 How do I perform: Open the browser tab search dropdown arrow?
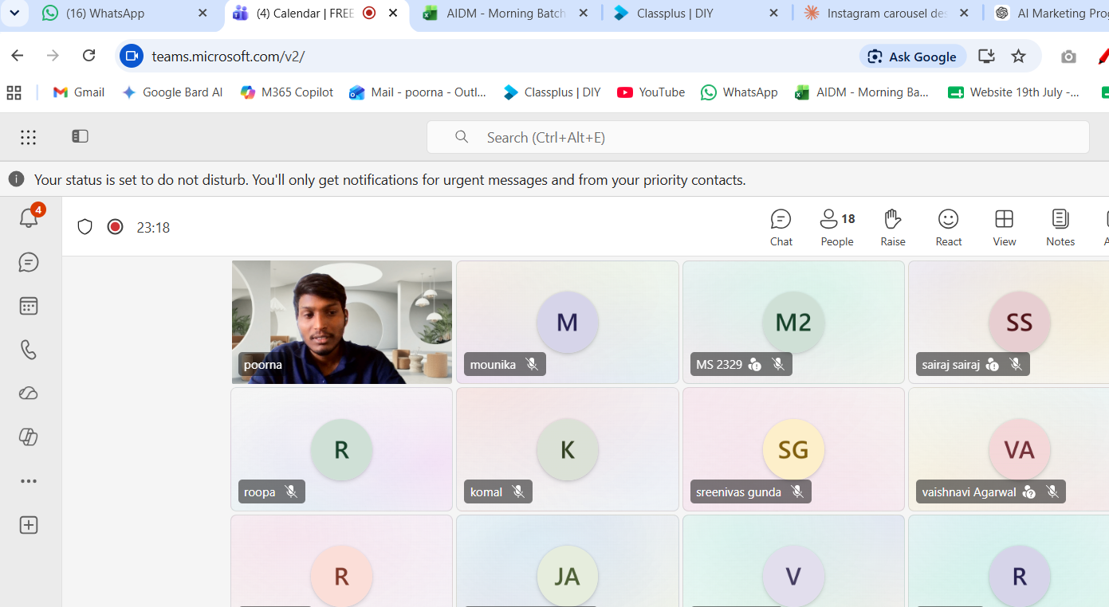click(14, 13)
